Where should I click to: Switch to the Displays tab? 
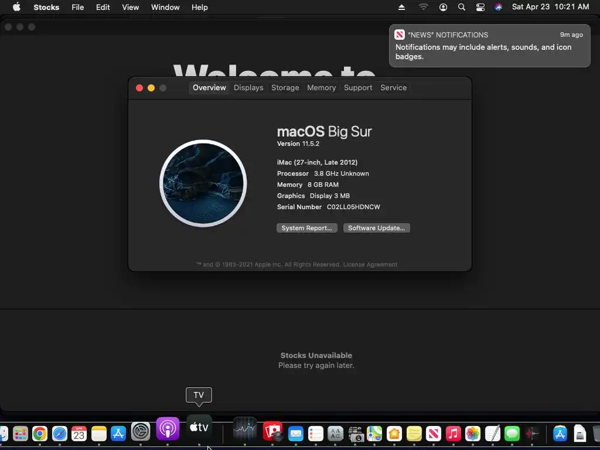click(x=248, y=88)
